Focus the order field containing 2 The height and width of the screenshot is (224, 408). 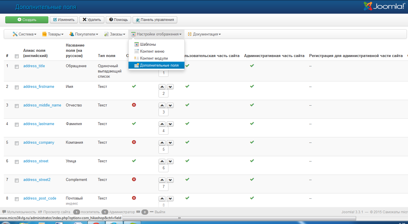(163, 93)
